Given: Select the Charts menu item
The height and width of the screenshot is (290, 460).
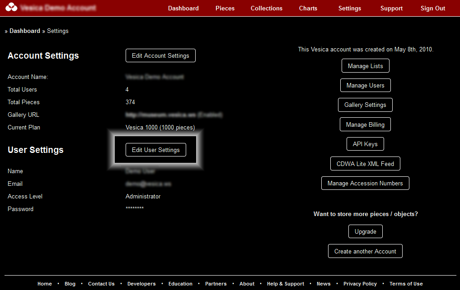Looking at the screenshot, I should point(308,8).
